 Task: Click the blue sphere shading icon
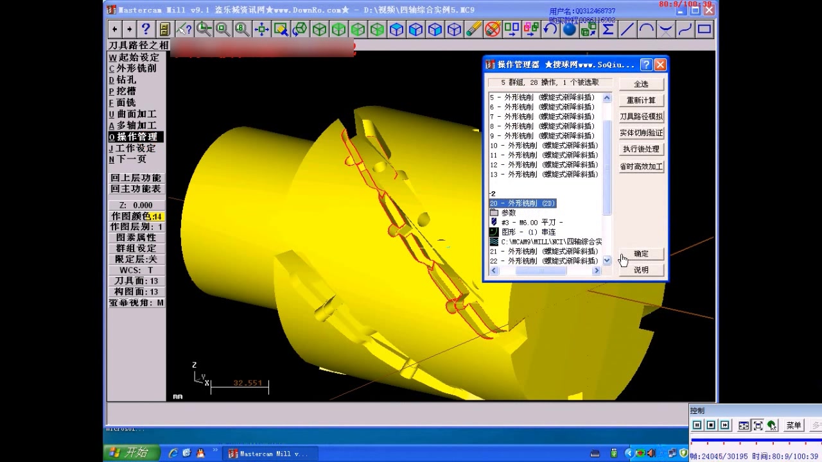(570, 29)
